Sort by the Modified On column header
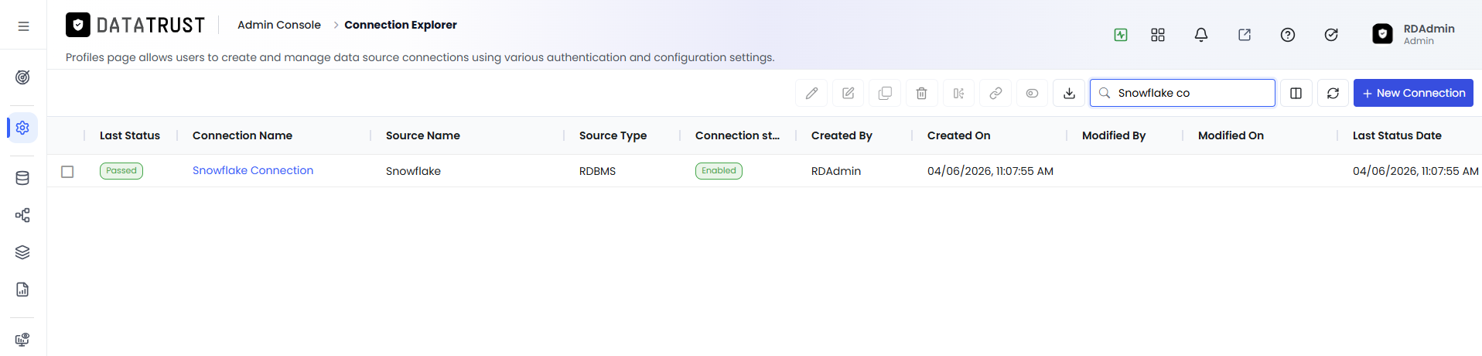 point(1231,135)
